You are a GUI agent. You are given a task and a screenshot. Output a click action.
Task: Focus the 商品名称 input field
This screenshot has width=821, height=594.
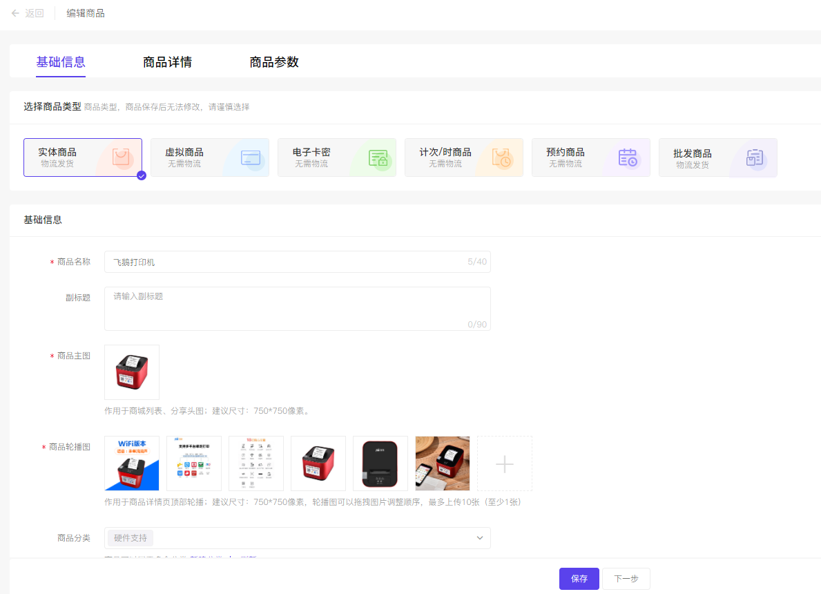tap(298, 262)
